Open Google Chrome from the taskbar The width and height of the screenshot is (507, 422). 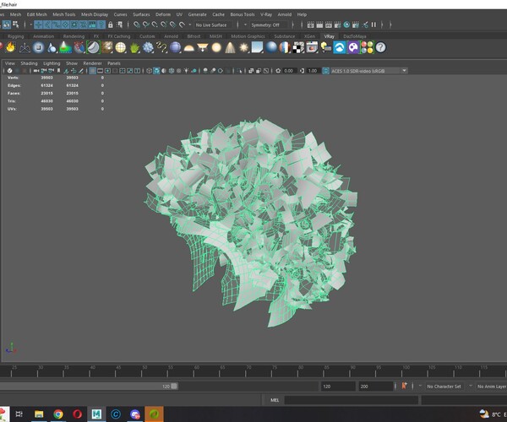(x=58, y=414)
